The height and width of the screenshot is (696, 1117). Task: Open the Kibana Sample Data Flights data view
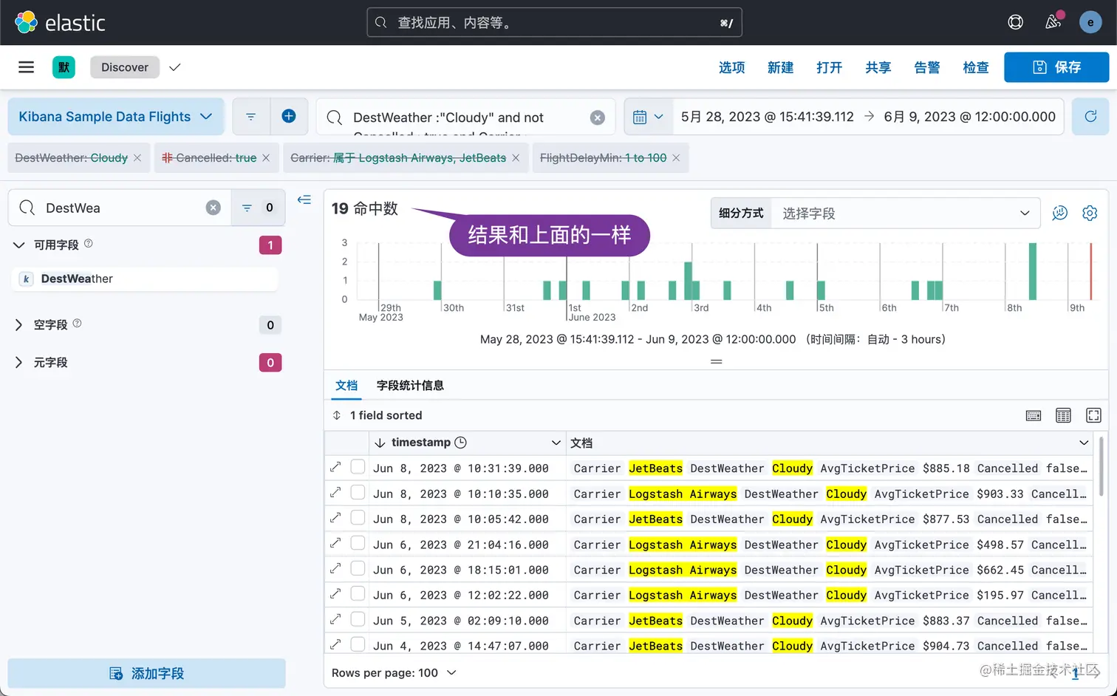pos(116,117)
